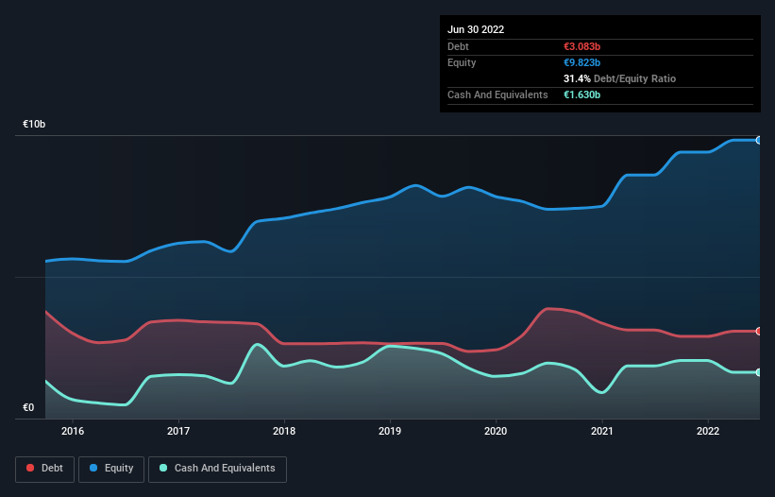
Task: Toggle the Equity series legend button
Action: point(111,469)
